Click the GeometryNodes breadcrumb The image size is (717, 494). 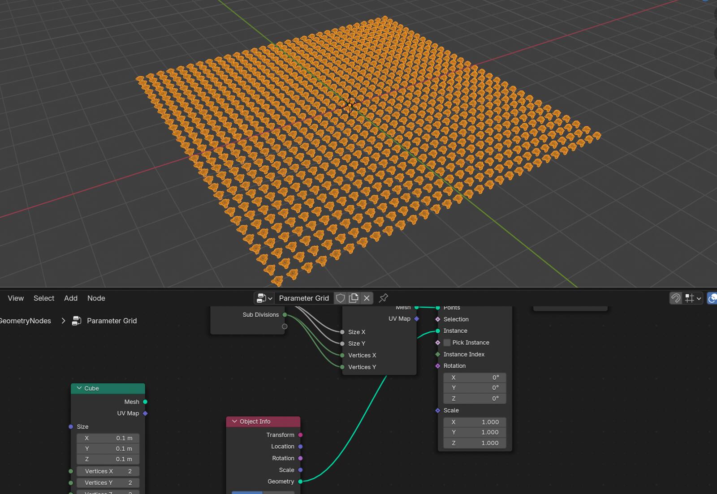(26, 321)
